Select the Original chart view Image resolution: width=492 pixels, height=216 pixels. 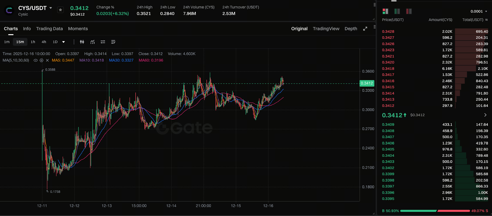(x=299, y=28)
